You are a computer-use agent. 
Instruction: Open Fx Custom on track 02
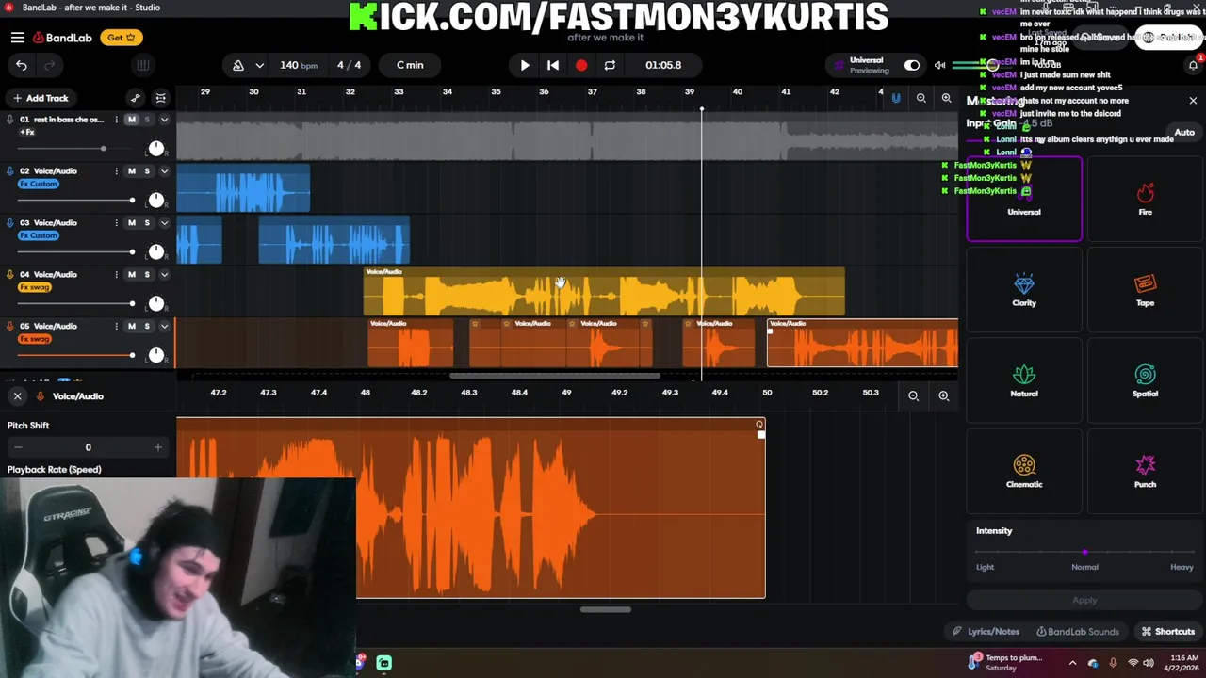tap(38, 184)
